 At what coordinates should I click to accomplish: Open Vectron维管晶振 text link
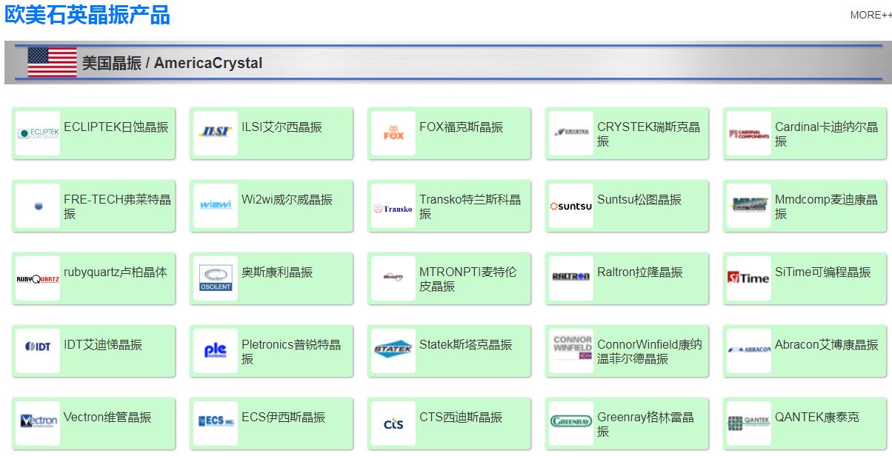coord(107,418)
